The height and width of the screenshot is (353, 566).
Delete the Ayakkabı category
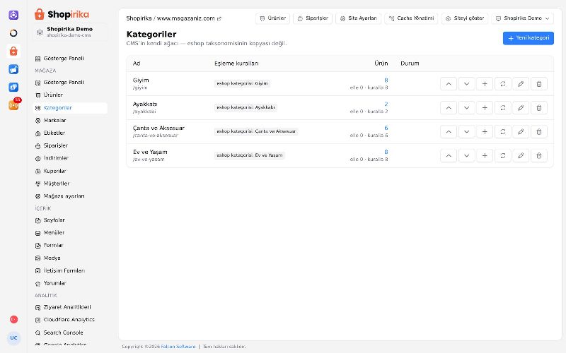coord(539,108)
